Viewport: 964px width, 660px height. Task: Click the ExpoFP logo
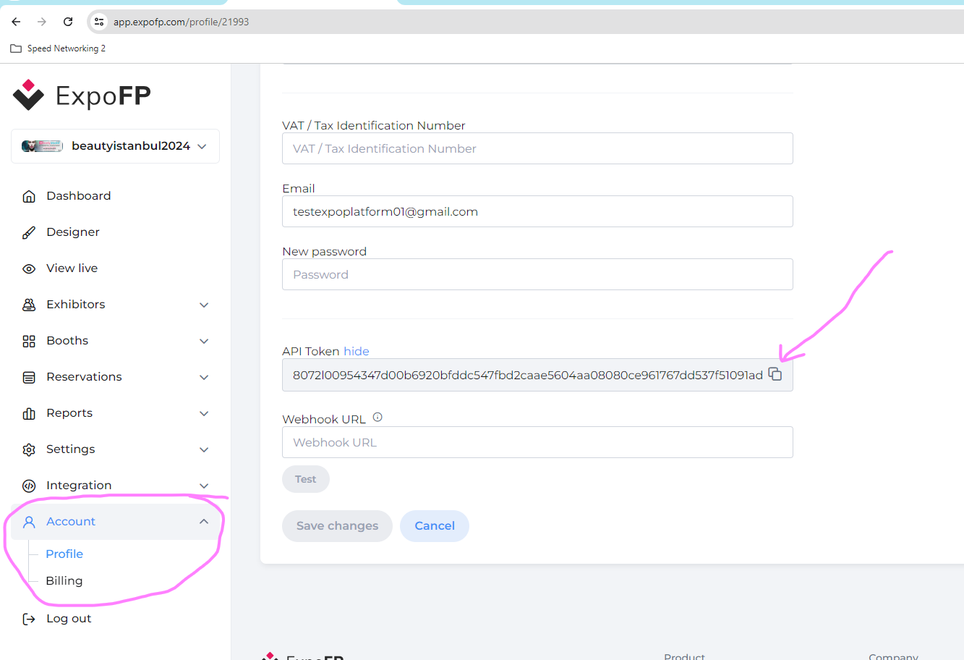click(82, 96)
